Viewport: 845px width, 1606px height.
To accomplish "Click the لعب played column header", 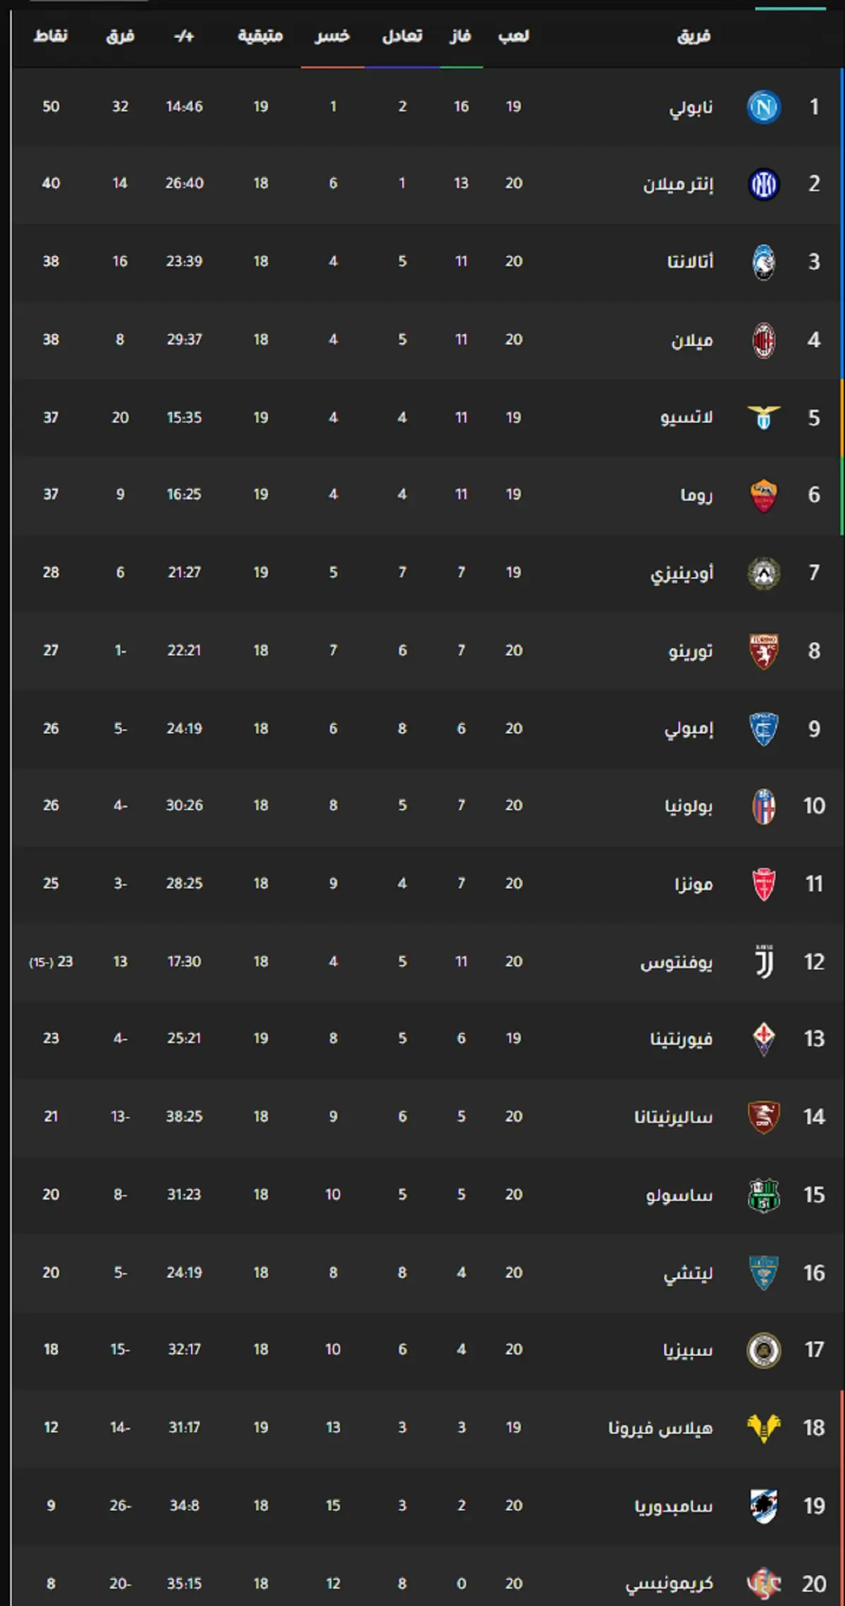I will [x=513, y=36].
